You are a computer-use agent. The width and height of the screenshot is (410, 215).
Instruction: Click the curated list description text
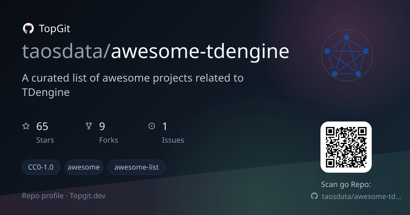point(133,85)
